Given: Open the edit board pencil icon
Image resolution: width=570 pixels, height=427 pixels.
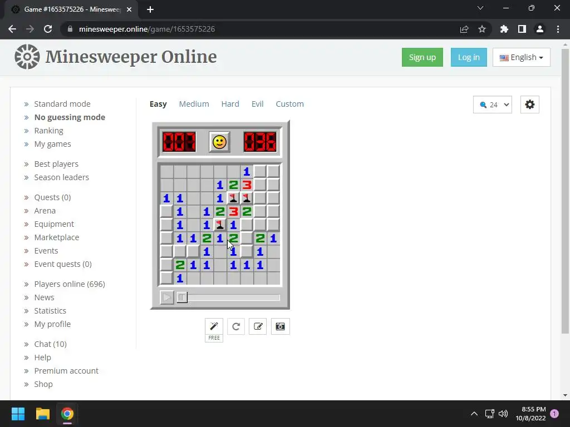Looking at the screenshot, I should point(258,326).
